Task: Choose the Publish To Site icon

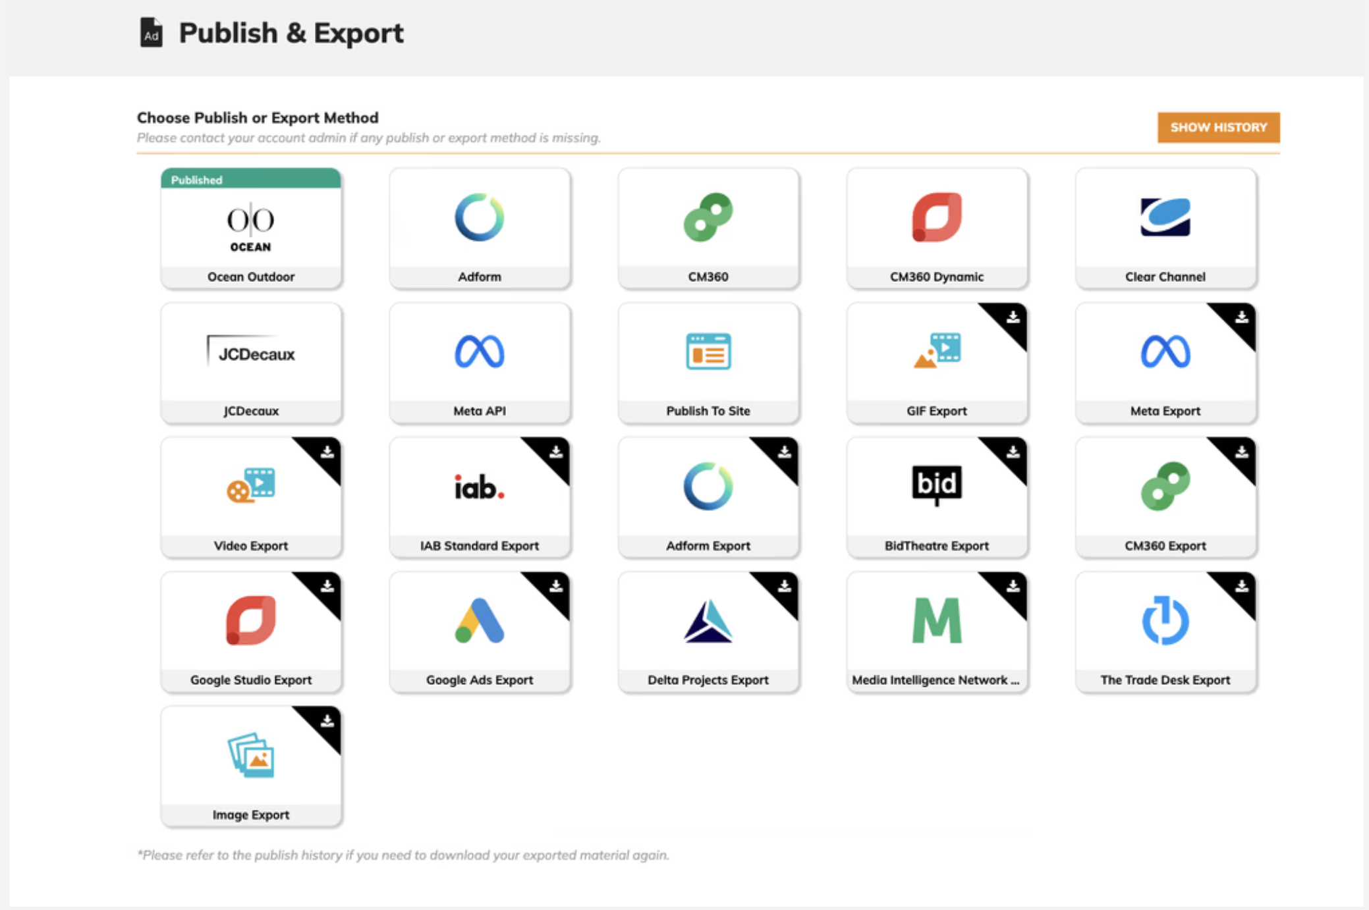Action: (x=708, y=351)
